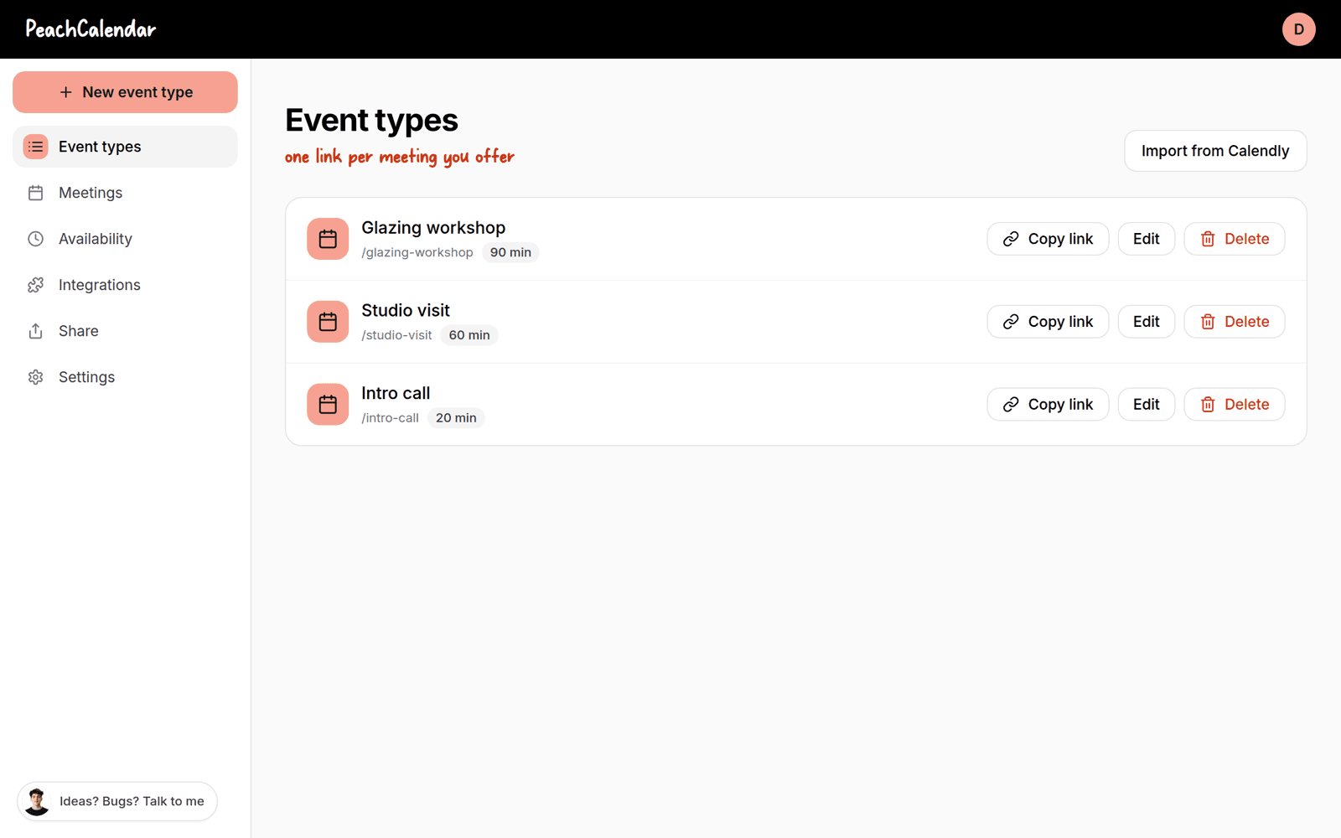Open Event types in sidebar
Screen dimensions: 1341x838
click(x=125, y=147)
